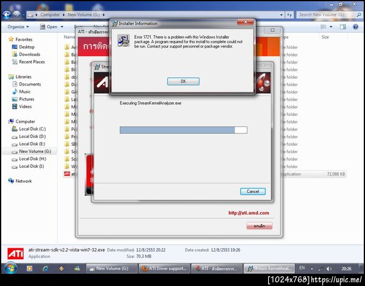Click the red Thai cancel button in ATI installer
The width and height of the screenshot is (365, 286).
tap(259, 226)
